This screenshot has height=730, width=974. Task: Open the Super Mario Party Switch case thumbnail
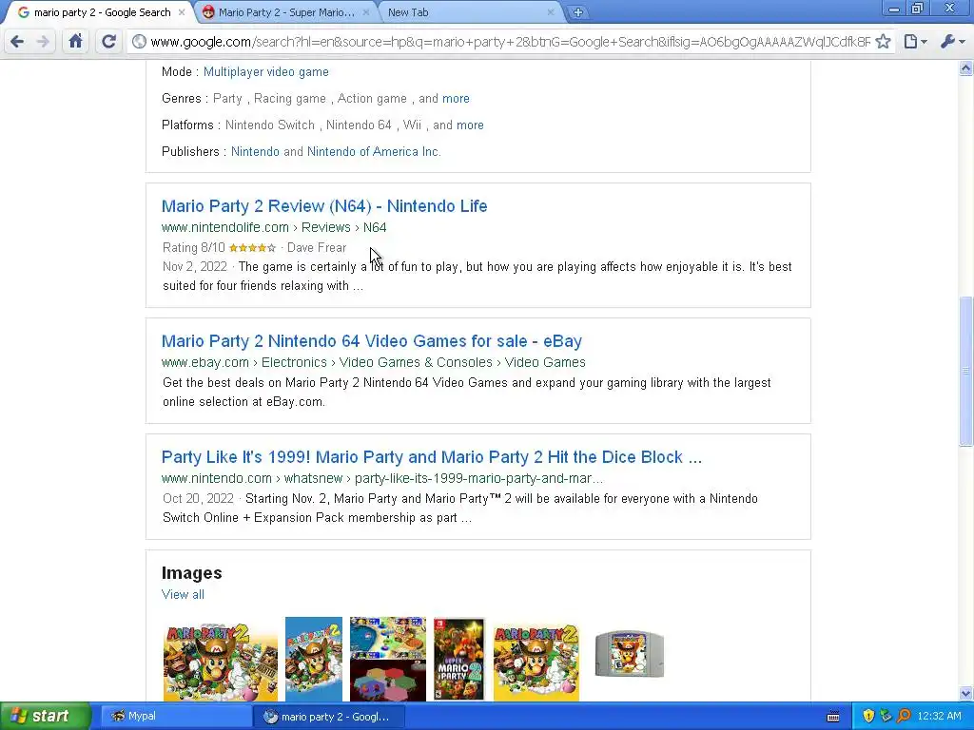[459, 660]
